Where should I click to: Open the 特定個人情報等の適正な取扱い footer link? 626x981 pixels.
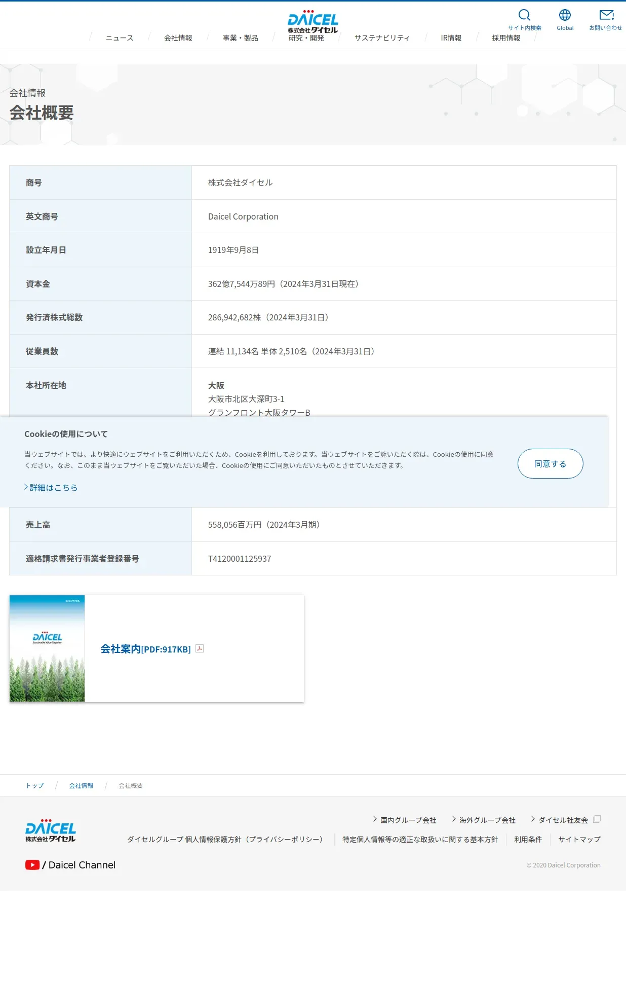(x=420, y=840)
